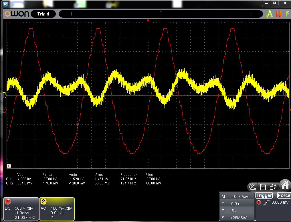Open CH1 panel showing 500 V/div
This screenshot has height=222, width=291.
tap(21, 209)
